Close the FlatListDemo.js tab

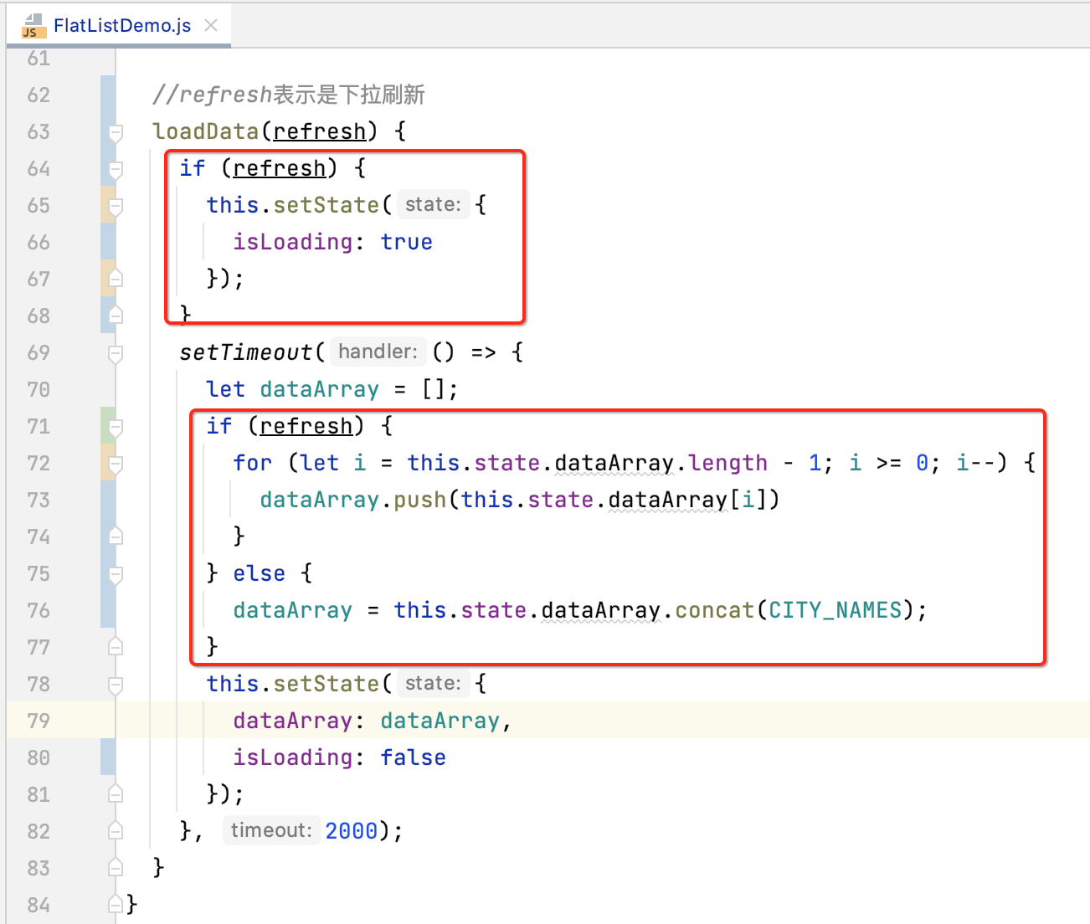[x=211, y=25]
